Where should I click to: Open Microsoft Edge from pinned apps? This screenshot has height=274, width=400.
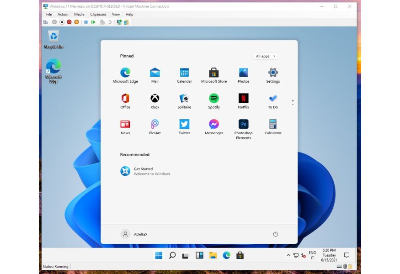click(x=125, y=75)
